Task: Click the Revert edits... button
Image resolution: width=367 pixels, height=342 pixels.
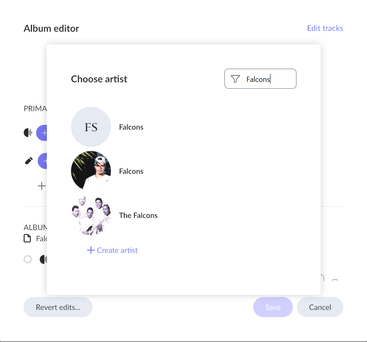Action: click(x=58, y=307)
